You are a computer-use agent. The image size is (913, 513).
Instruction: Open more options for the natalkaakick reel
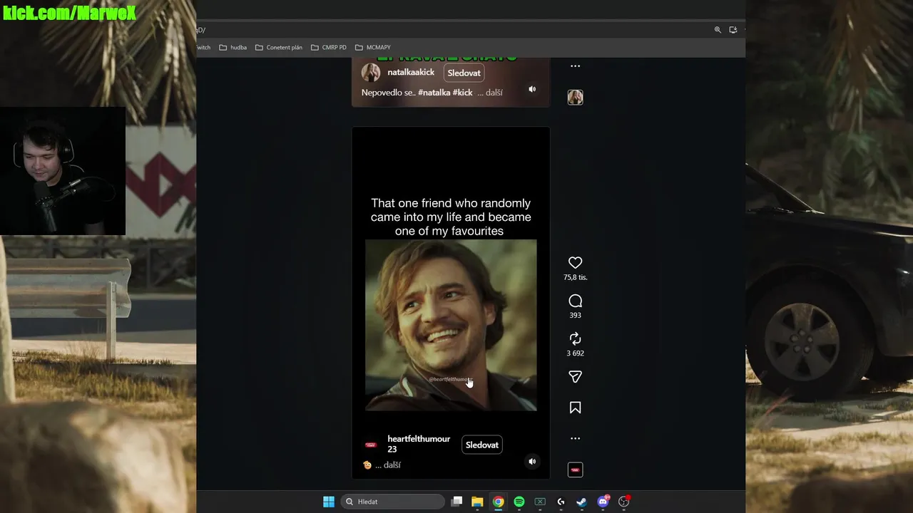[x=575, y=66]
